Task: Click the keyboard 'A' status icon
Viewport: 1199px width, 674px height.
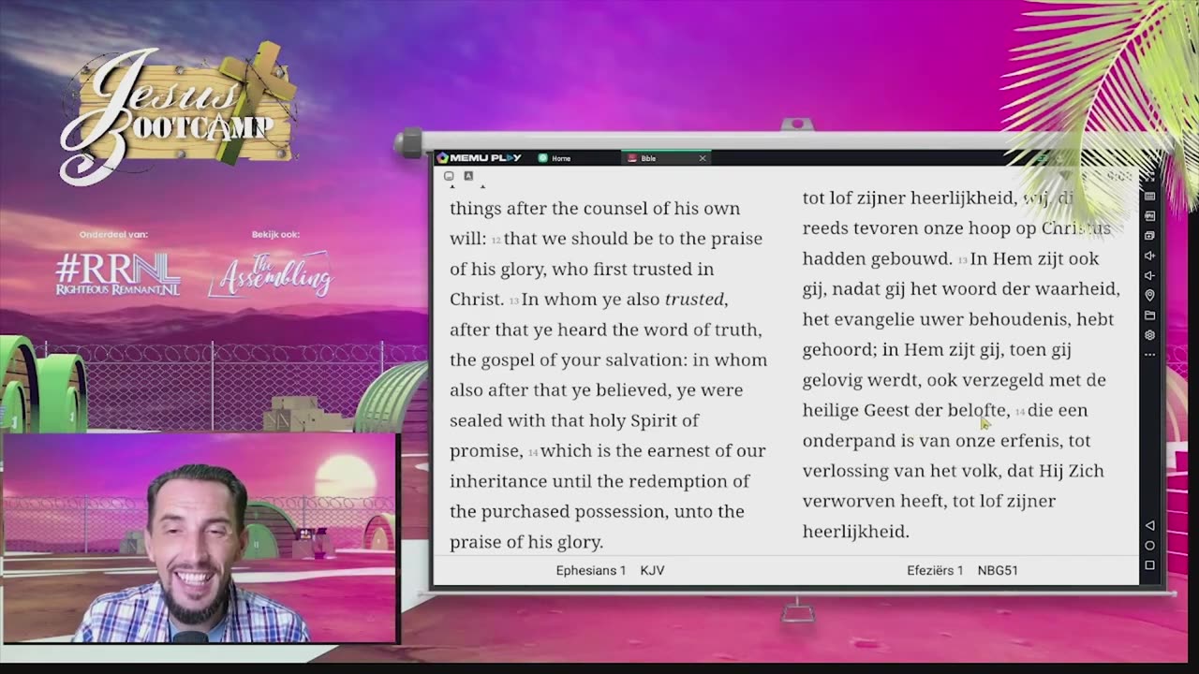Action: point(468,176)
